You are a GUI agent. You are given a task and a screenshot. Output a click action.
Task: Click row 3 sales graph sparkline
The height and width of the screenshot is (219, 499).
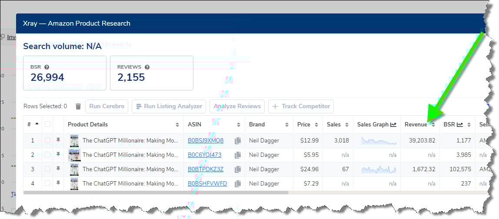[x=379, y=169]
